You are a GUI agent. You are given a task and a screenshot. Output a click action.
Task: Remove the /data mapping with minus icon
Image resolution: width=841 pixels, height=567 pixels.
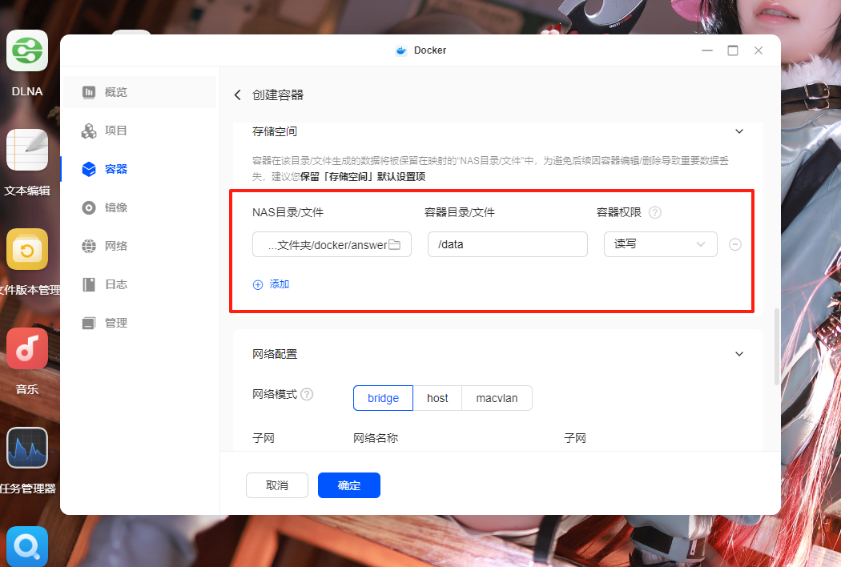[734, 244]
